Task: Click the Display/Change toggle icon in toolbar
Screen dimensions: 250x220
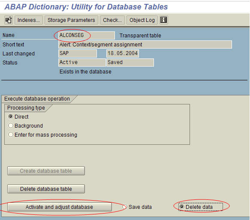Action: tap(9, 20)
